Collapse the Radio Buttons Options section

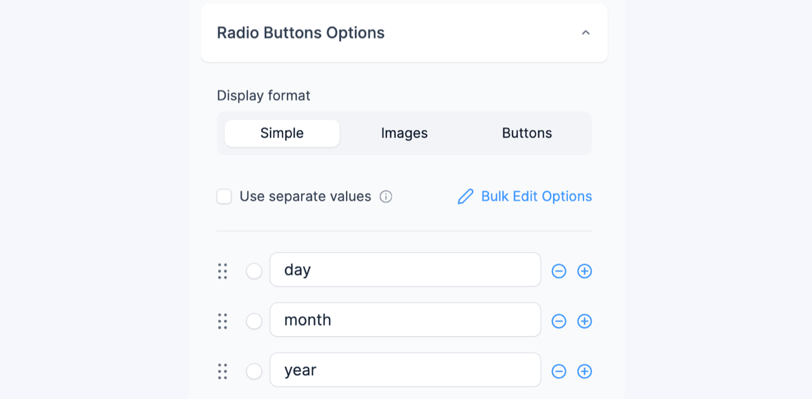[585, 32]
